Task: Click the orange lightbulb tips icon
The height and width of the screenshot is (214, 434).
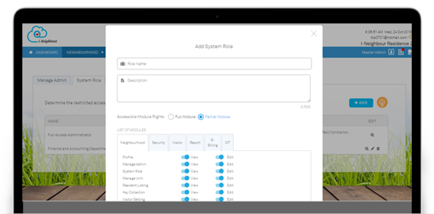Action: [x=382, y=102]
